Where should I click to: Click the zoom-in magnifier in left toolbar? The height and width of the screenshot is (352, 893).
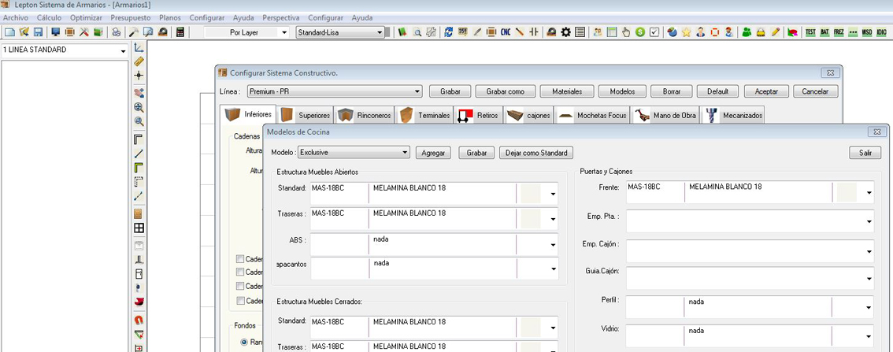coord(139,107)
